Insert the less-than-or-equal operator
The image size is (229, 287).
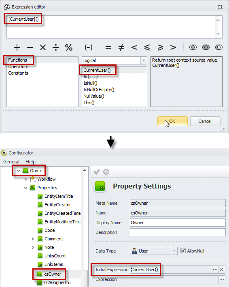pos(147,47)
